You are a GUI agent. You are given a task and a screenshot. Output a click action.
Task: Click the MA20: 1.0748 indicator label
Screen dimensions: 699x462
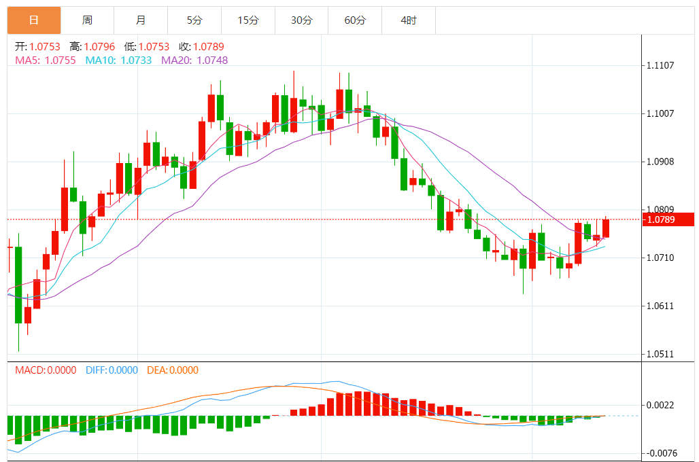click(x=194, y=60)
